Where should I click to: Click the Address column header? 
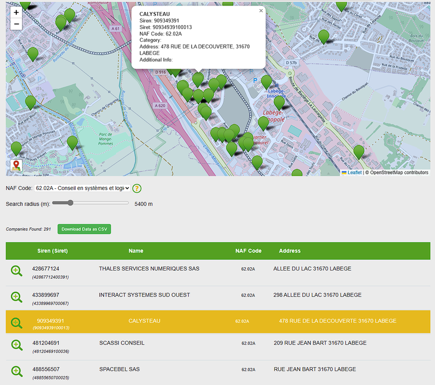click(x=290, y=251)
